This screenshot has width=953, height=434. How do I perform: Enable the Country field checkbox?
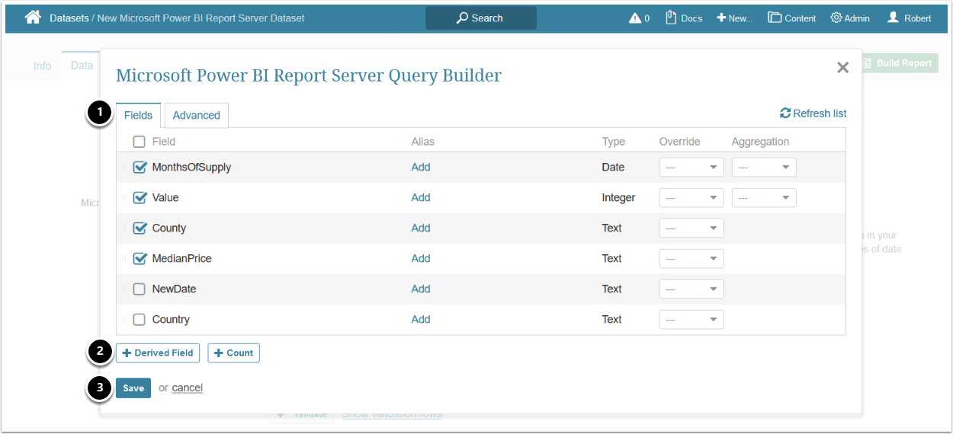pos(140,320)
